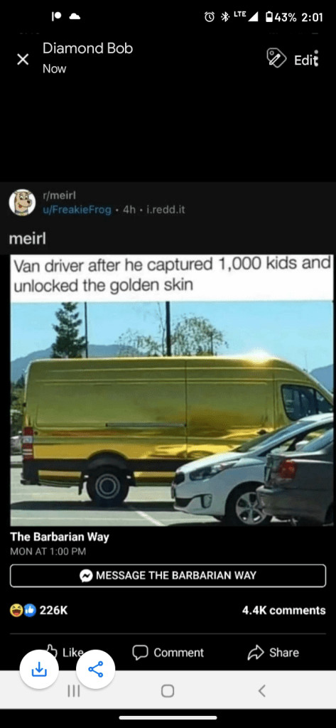This screenshot has height=728, width=336.
Task: Tap Android recent apps navigation button
Action: [x=73, y=691]
